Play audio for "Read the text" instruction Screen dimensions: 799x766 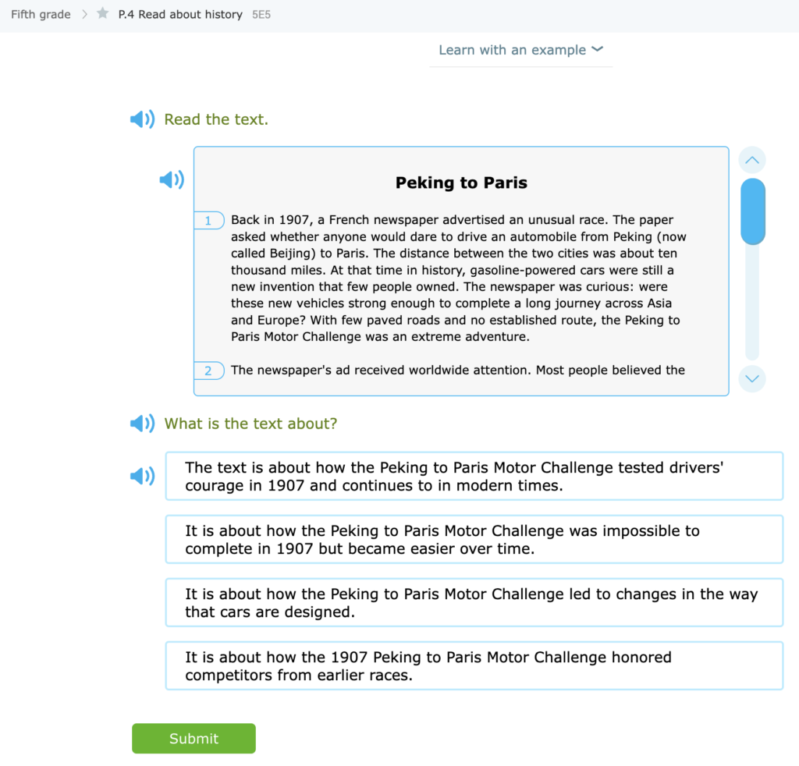click(142, 119)
